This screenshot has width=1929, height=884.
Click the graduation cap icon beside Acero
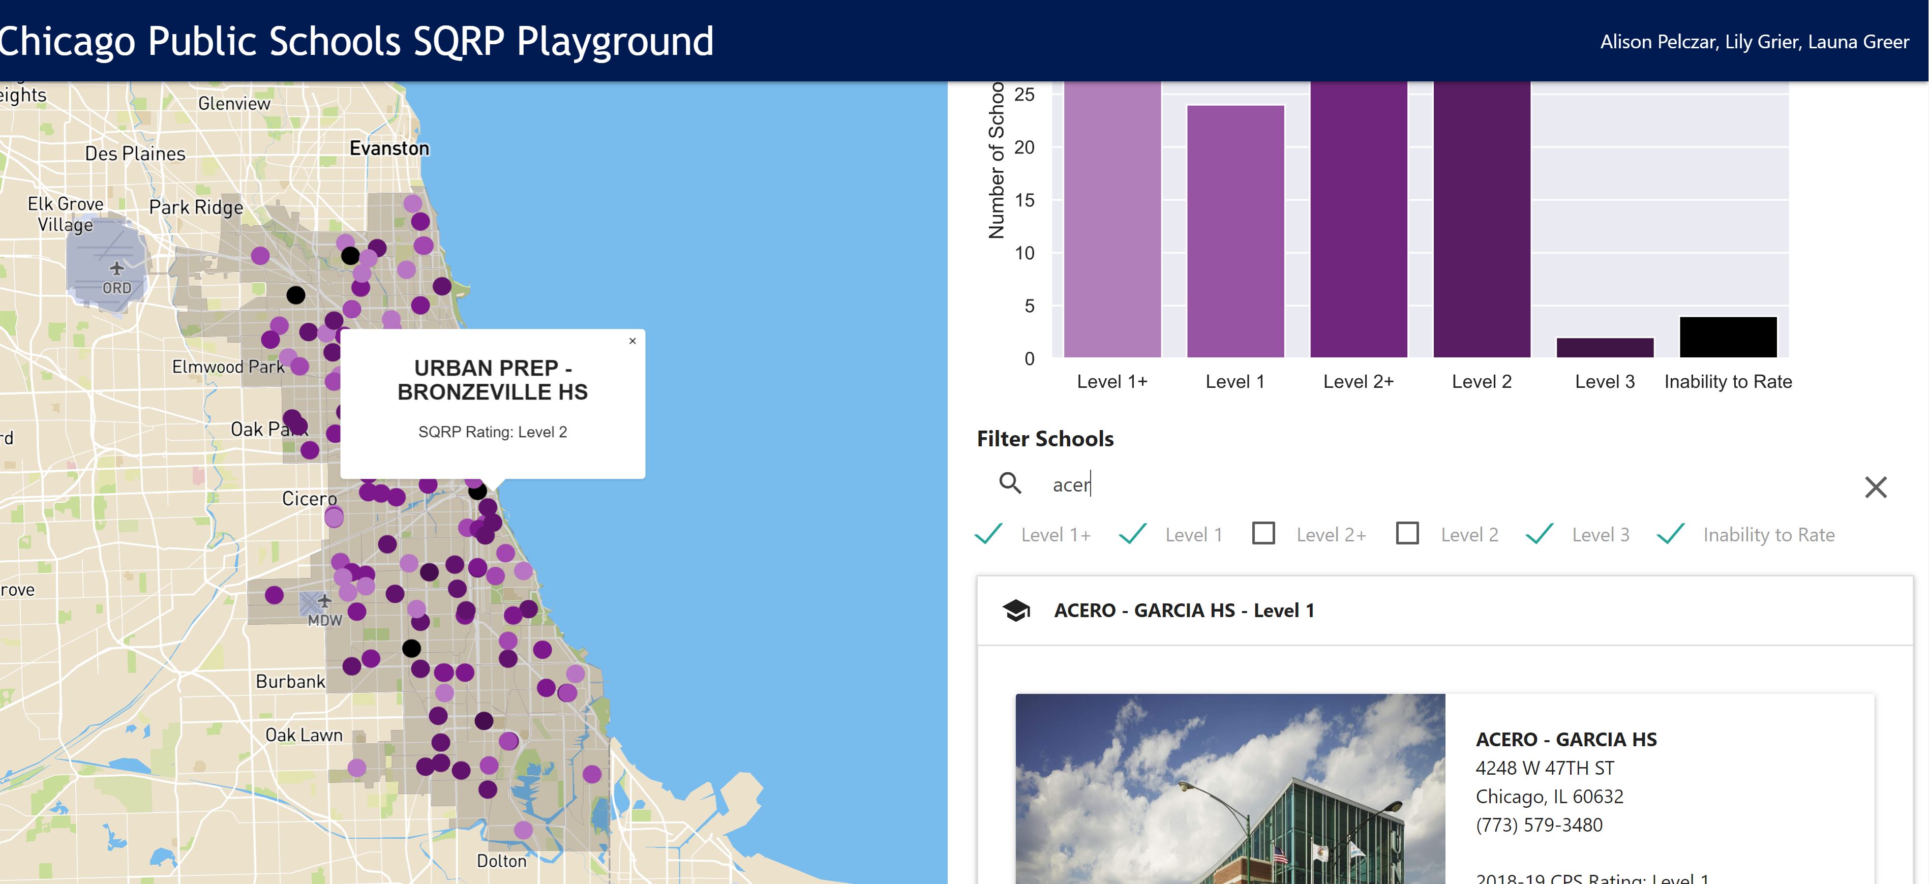click(x=1016, y=611)
